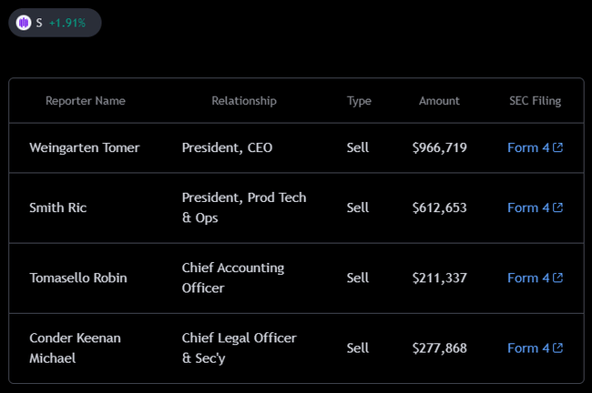Click the Reporter Name column header

coord(86,101)
